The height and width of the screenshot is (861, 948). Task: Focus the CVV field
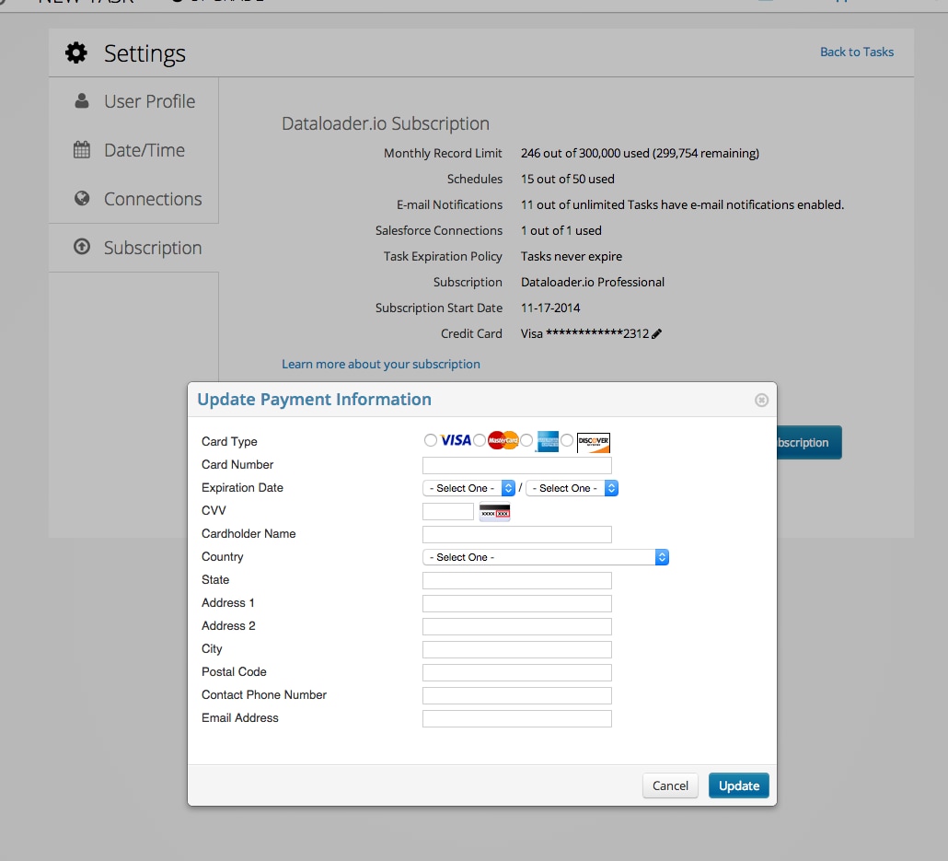[448, 511]
